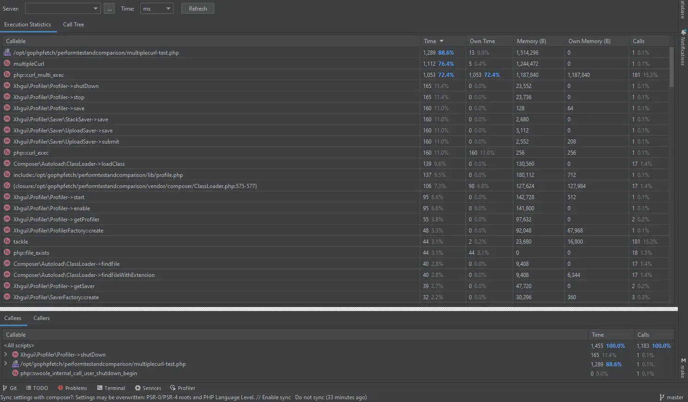Open the Terminal tool window
The image size is (688, 402).
tap(111, 388)
